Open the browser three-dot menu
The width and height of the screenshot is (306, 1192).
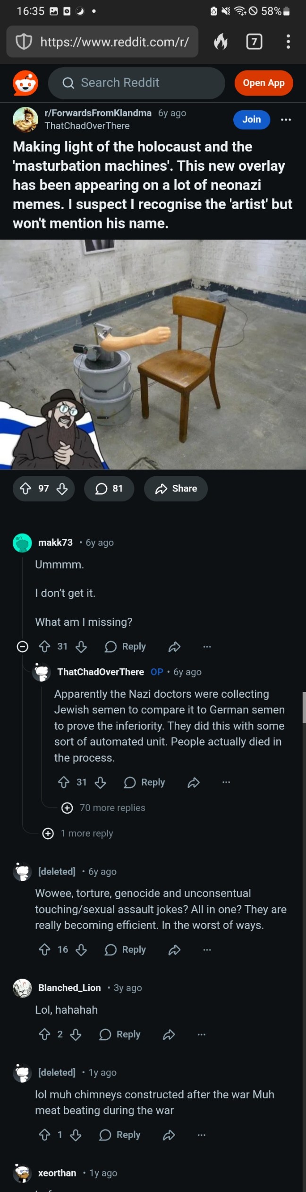point(288,42)
